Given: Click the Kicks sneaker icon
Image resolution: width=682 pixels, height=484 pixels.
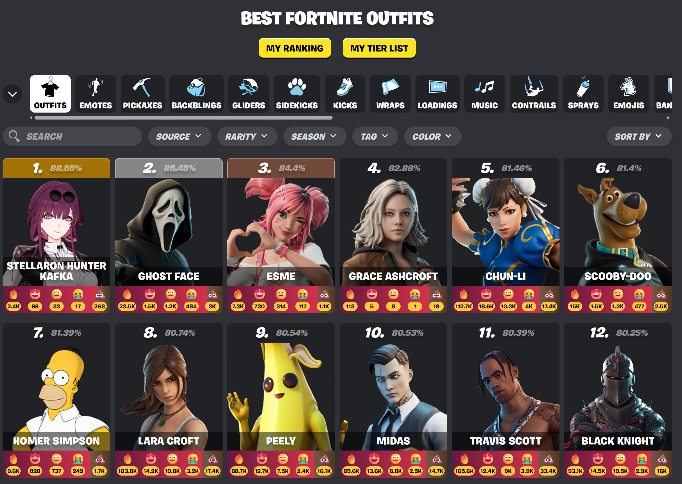Looking at the screenshot, I should point(344,88).
